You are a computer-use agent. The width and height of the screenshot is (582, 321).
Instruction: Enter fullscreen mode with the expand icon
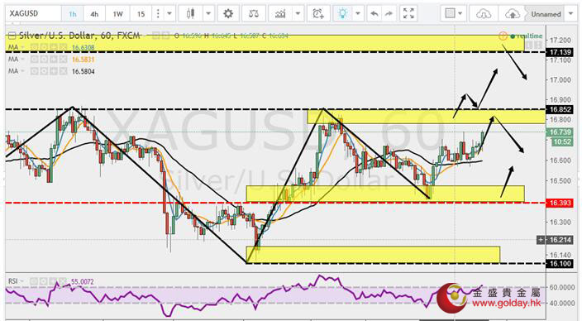408,14
